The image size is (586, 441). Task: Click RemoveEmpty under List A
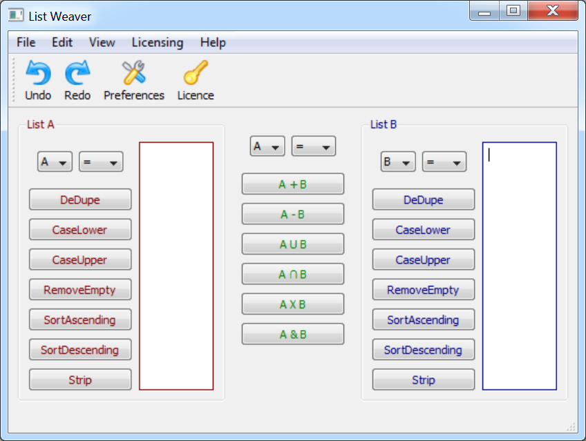pyautogui.click(x=80, y=290)
